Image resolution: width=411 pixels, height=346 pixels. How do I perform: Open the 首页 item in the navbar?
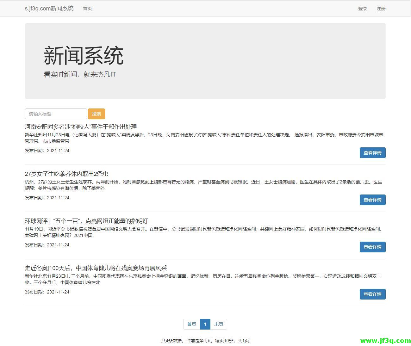coord(87,9)
